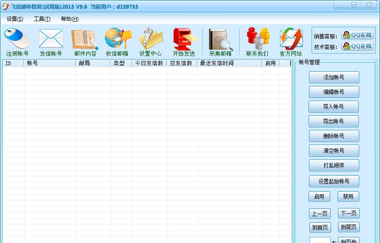The width and height of the screenshot is (380, 243).
Task: Click the 编辑帐号 button
Action: pos(334,92)
